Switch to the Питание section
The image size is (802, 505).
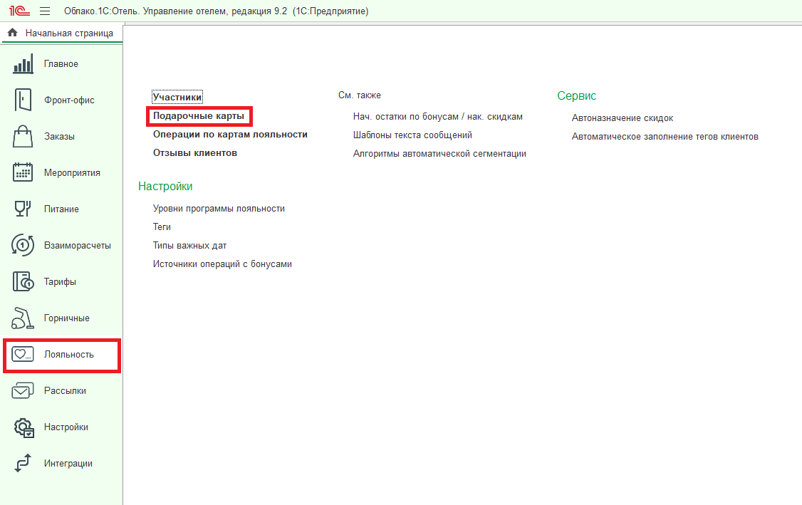click(61, 209)
